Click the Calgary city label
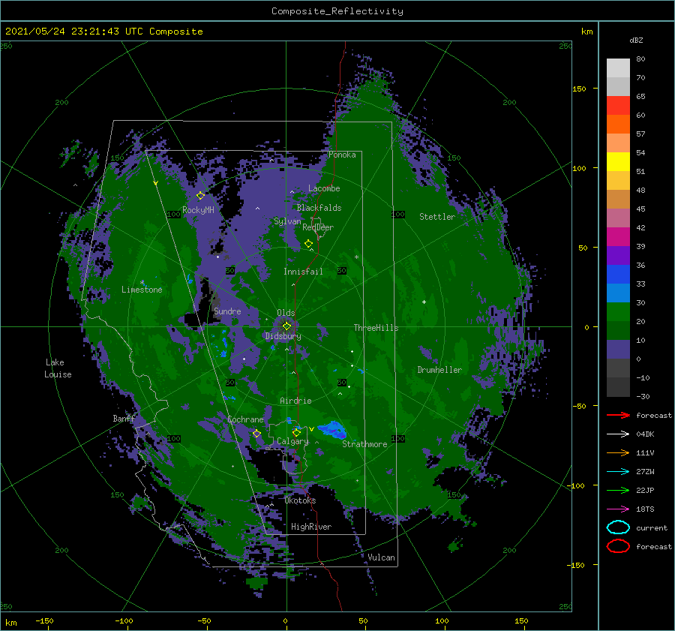Viewport: 675px width, 631px height. point(292,441)
